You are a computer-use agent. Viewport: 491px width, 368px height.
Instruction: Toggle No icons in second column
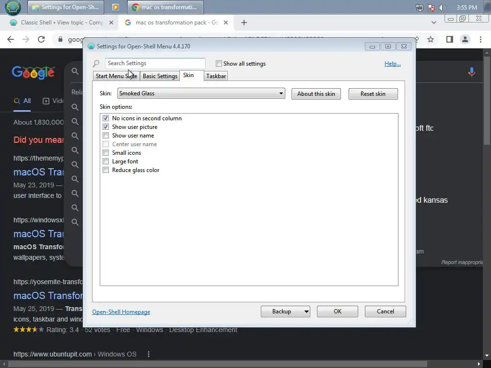coord(106,118)
